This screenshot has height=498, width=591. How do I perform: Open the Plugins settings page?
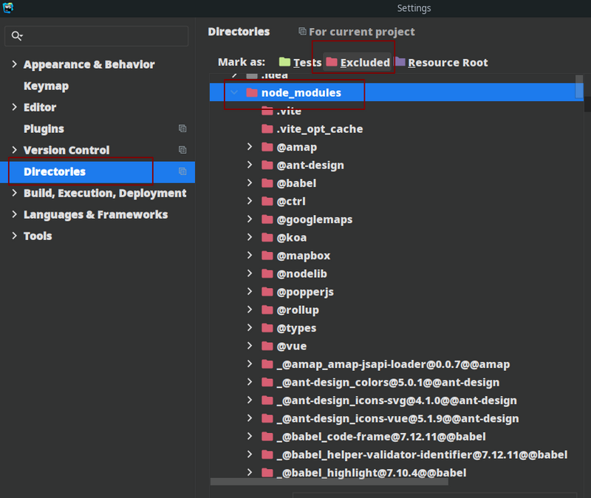click(44, 129)
